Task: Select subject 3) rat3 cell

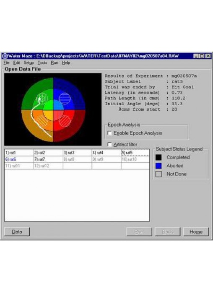Action: [x=78, y=153]
